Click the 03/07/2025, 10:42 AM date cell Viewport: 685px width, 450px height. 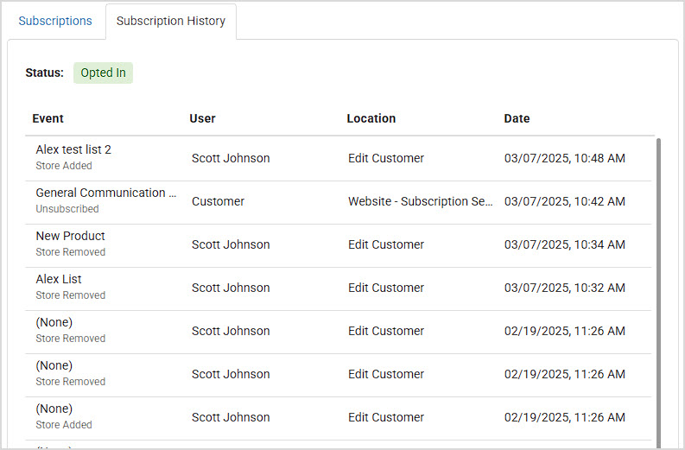(x=564, y=201)
